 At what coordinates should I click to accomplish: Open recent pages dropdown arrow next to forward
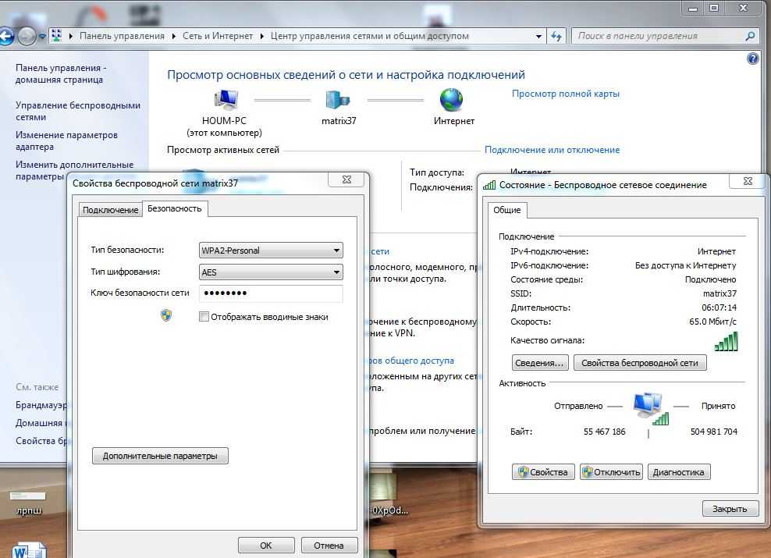point(42,37)
